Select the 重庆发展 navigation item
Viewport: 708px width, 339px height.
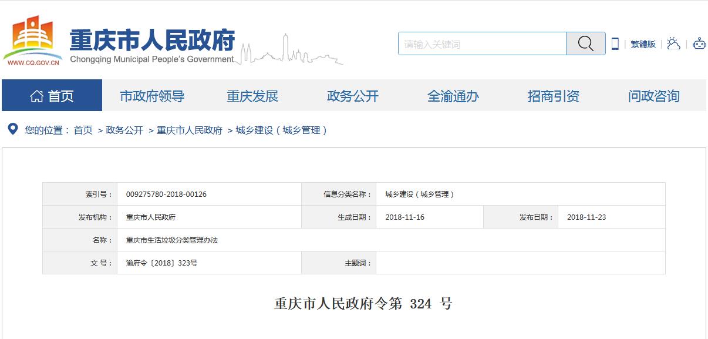coord(252,96)
